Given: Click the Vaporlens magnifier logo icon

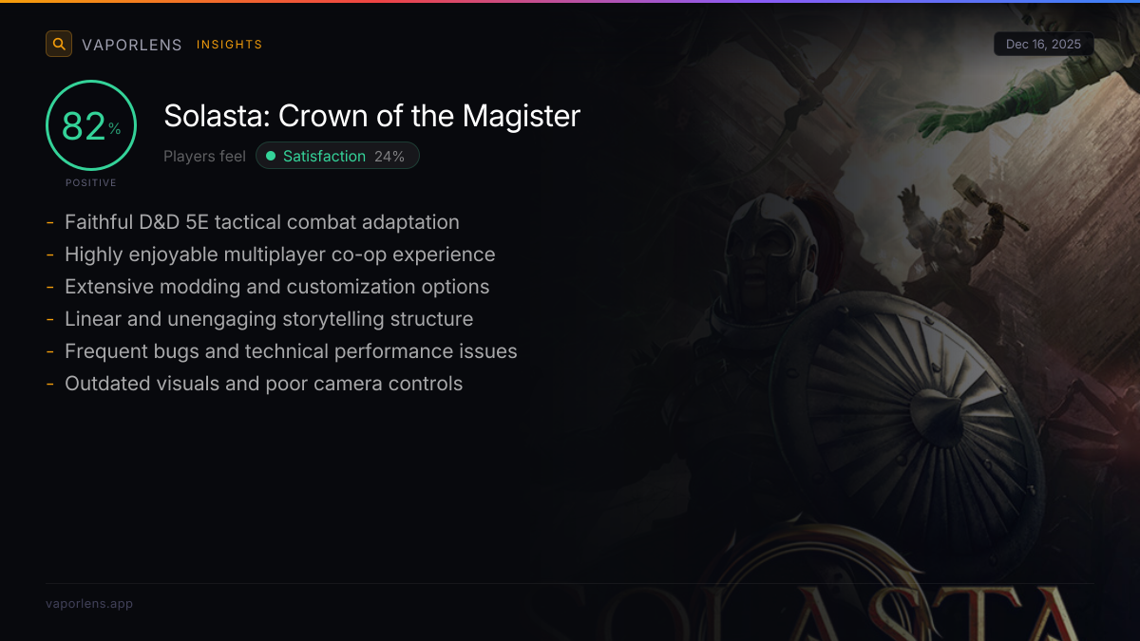Looking at the screenshot, I should click(x=59, y=44).
